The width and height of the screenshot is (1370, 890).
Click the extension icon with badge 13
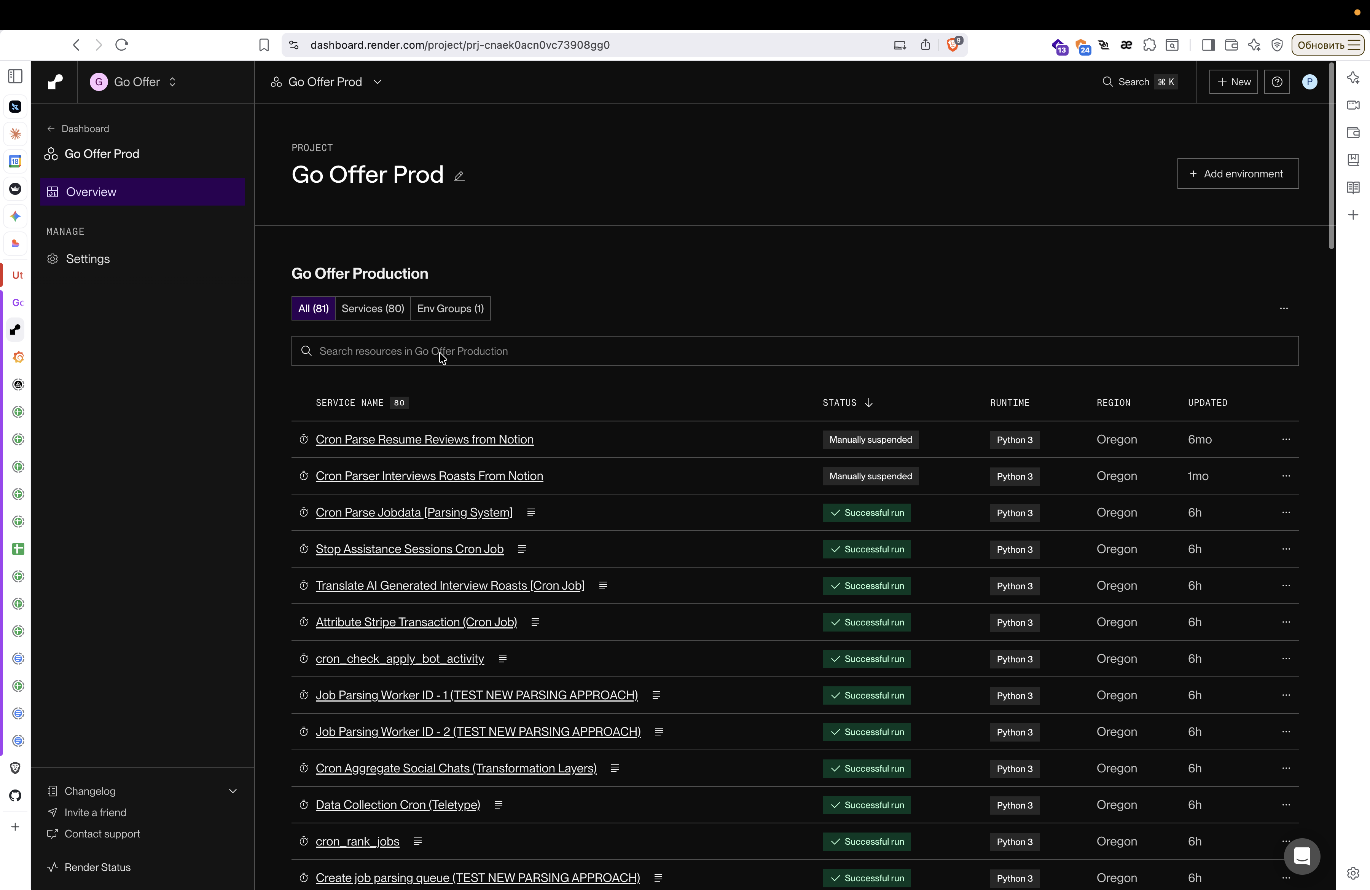tap(1060, 46)
